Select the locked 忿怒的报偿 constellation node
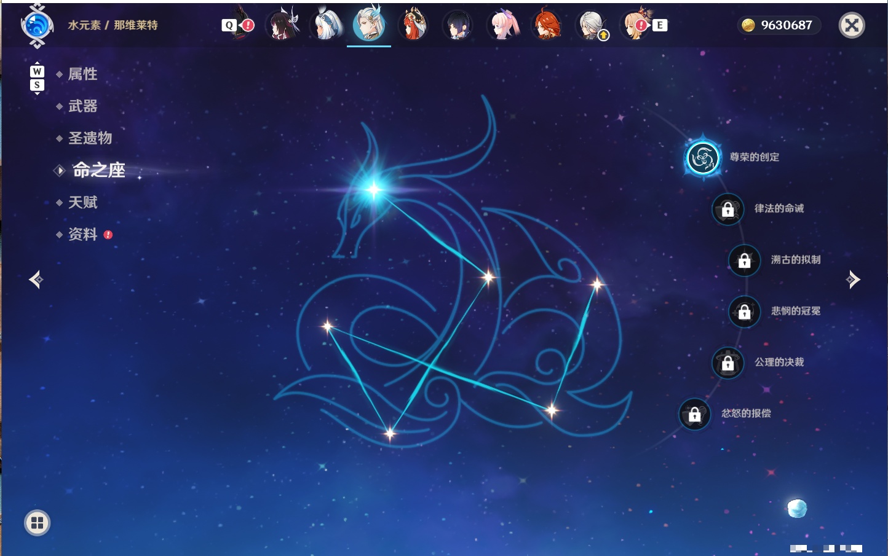The height and width of the screenshot is (556, 888). (694, 414)
